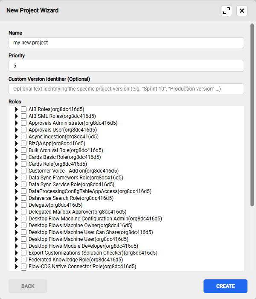The height and width of the screenshot is (299, 256).
Task: Click the dialog's vertical scrollbar
Action: pos(252,115)
